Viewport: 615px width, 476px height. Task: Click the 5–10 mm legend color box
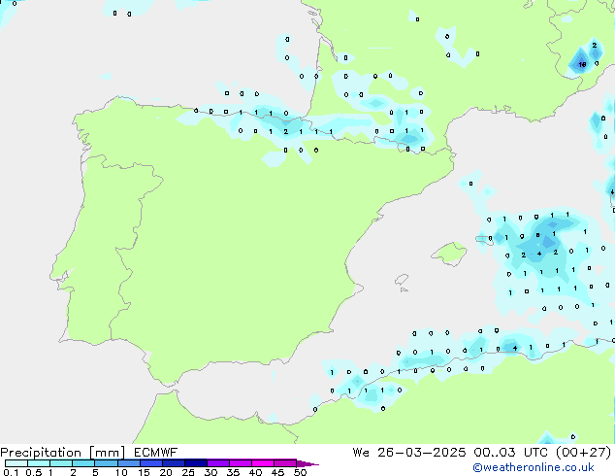click(106, 463)
